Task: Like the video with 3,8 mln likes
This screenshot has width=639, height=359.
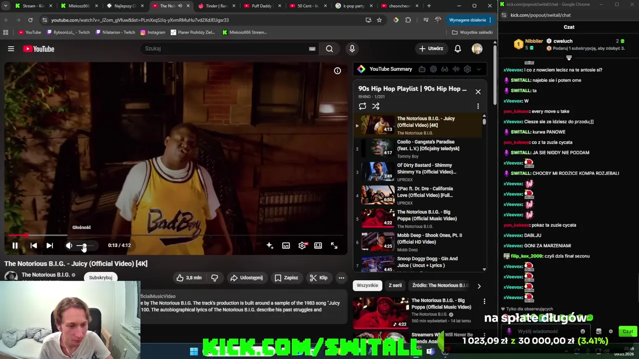Action: click(189, 278)
